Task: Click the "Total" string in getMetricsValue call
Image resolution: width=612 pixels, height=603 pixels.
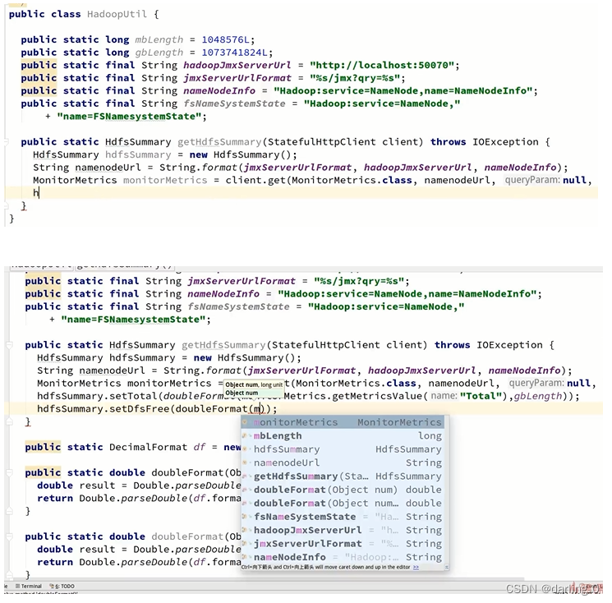Action: point(481,396)
